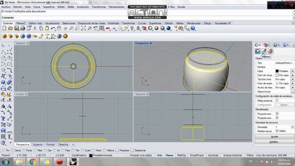The image size is (295, 166).
Task: Enable the Cen object snap checkbox
Action: [x=45, y=150]
